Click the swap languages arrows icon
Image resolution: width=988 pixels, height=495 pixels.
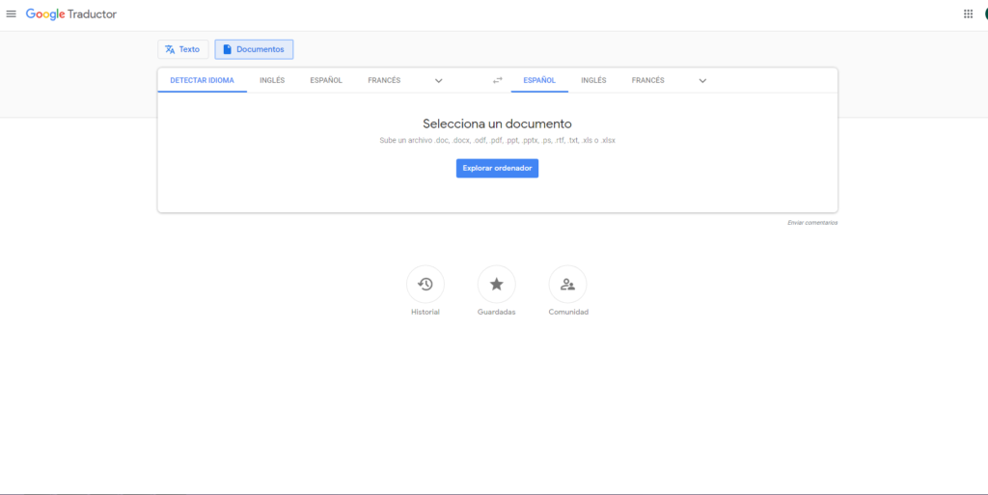[498, 80]
